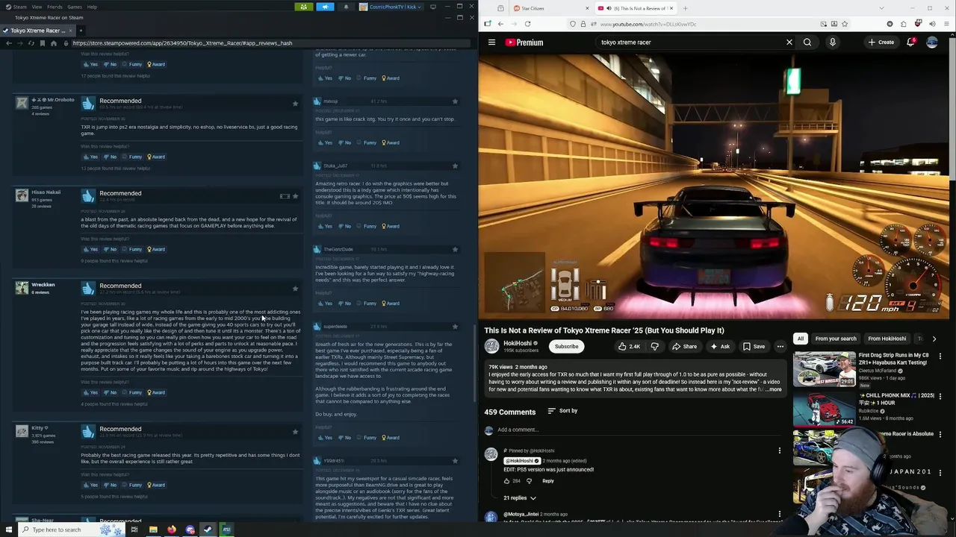Open the Wreckken reviewer profile avatar
This screenshot has width=956, height=537.
[x=22, y=287]
